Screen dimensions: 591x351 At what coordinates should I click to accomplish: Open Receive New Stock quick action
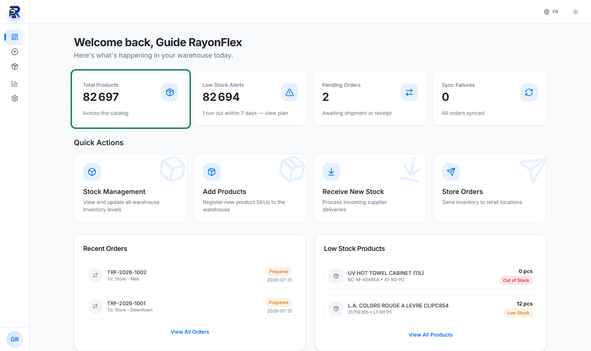click(x=370, y=188)
